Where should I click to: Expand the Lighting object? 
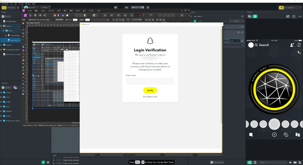point(1,45)
